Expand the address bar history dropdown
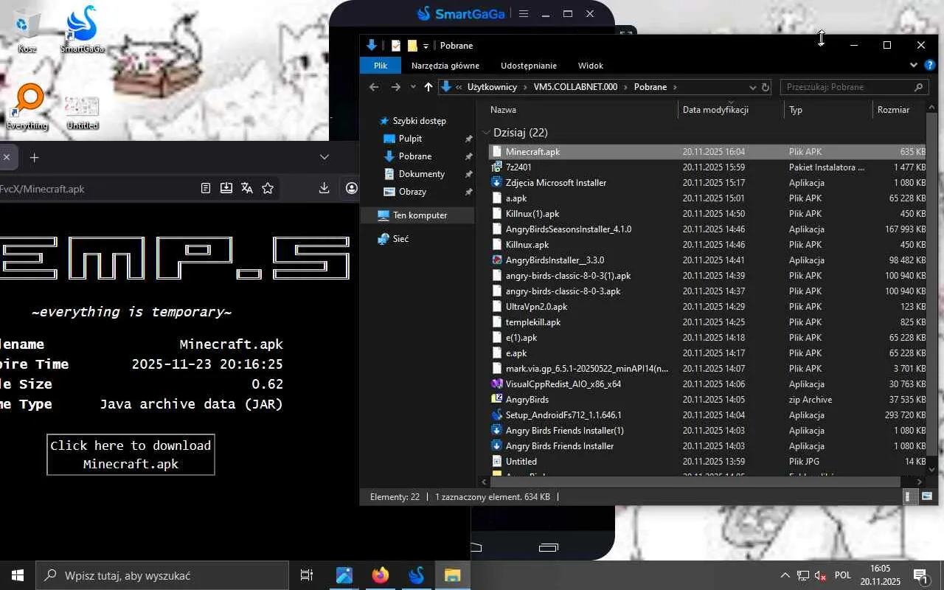Image resolution: width=944 pixels, height=590 pixels. click(753, 87)
